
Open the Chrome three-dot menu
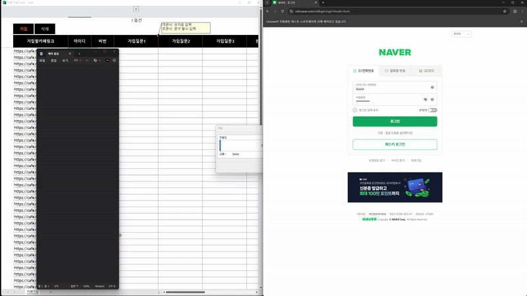(522, 11)
